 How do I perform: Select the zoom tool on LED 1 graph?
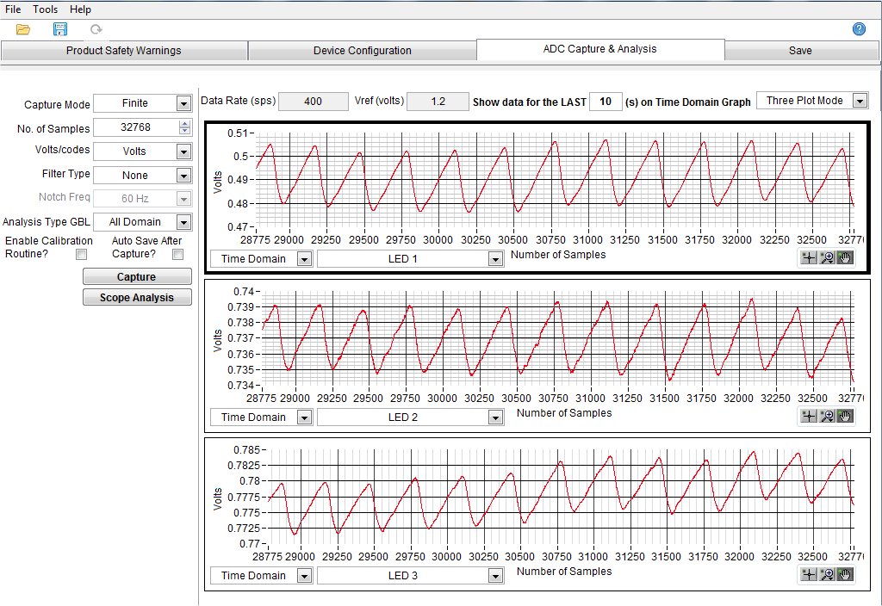827,258
